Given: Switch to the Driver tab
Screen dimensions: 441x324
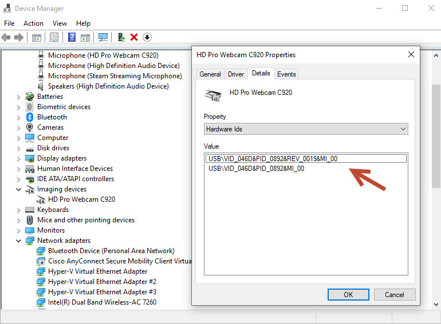Looking at the screenshot, I should pos(236,74).
